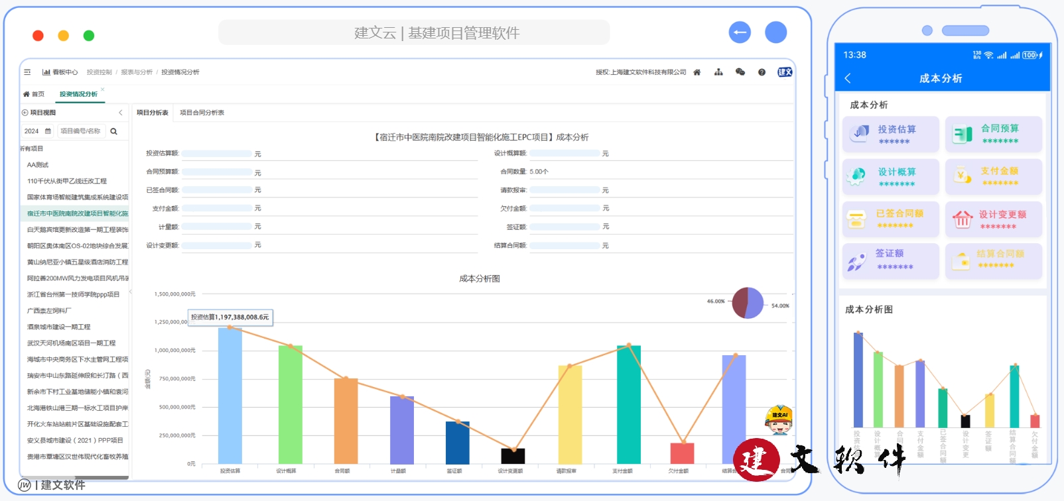The height and width of the screenshot is (501, 1064).
Task: Click the search magnifier in project panel
Action: click(x=114, y=131)
